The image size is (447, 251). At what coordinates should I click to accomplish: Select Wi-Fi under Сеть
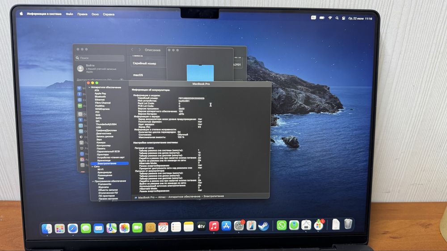[100, 169]
